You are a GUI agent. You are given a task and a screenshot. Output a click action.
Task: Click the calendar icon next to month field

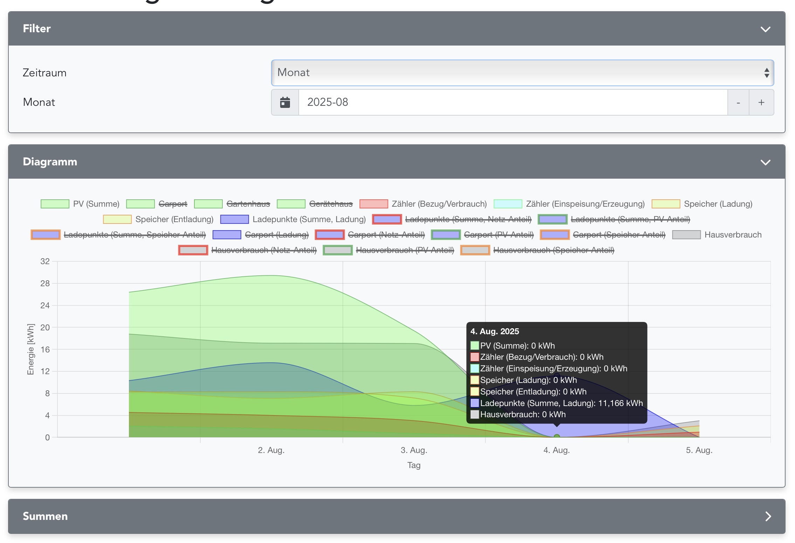[x=285, y=102]
